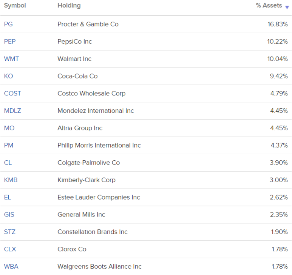Select Procter & Gamble Co holding name
The width and height of the screenshot is (292, 275).
click(x=88, y=24)
